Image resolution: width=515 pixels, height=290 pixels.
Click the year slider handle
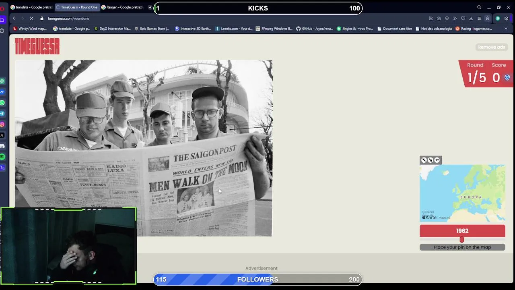(462, 240)
